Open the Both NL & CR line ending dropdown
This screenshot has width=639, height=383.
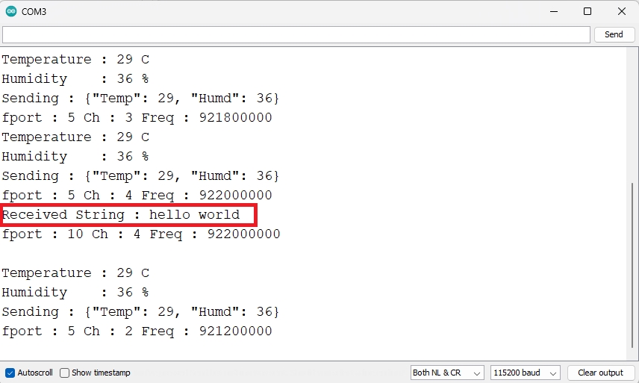447,373
